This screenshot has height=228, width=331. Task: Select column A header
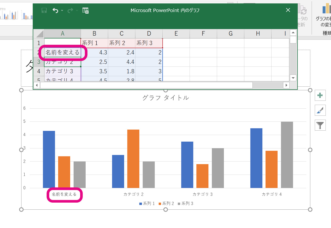pos(63,34)
